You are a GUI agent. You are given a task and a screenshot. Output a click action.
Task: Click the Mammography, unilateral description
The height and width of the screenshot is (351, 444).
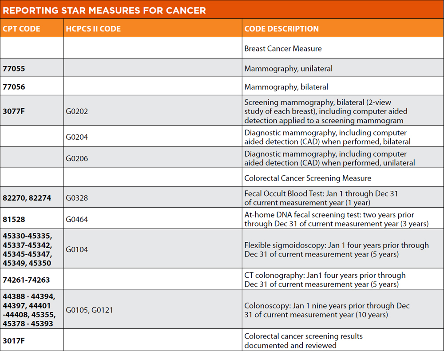click(x=288, y=69)
